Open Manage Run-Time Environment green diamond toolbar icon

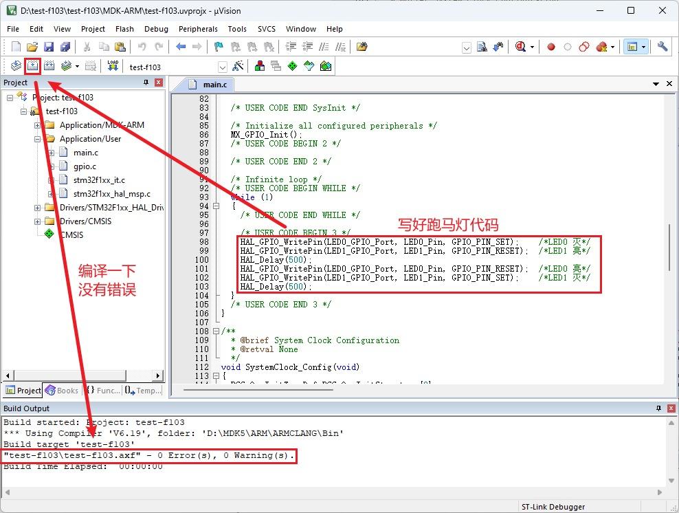[x=292, y=66]
